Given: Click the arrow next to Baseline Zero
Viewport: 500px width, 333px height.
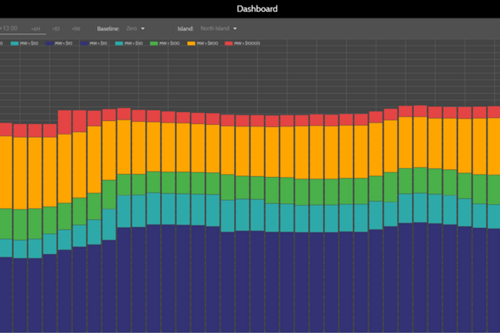Looking at the screenshot, I should coord(143,28).
